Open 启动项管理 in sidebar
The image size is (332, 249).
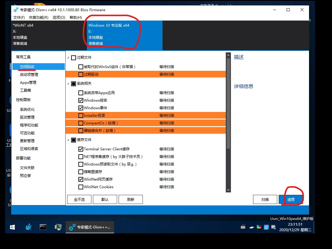click(x=29, y=74)
